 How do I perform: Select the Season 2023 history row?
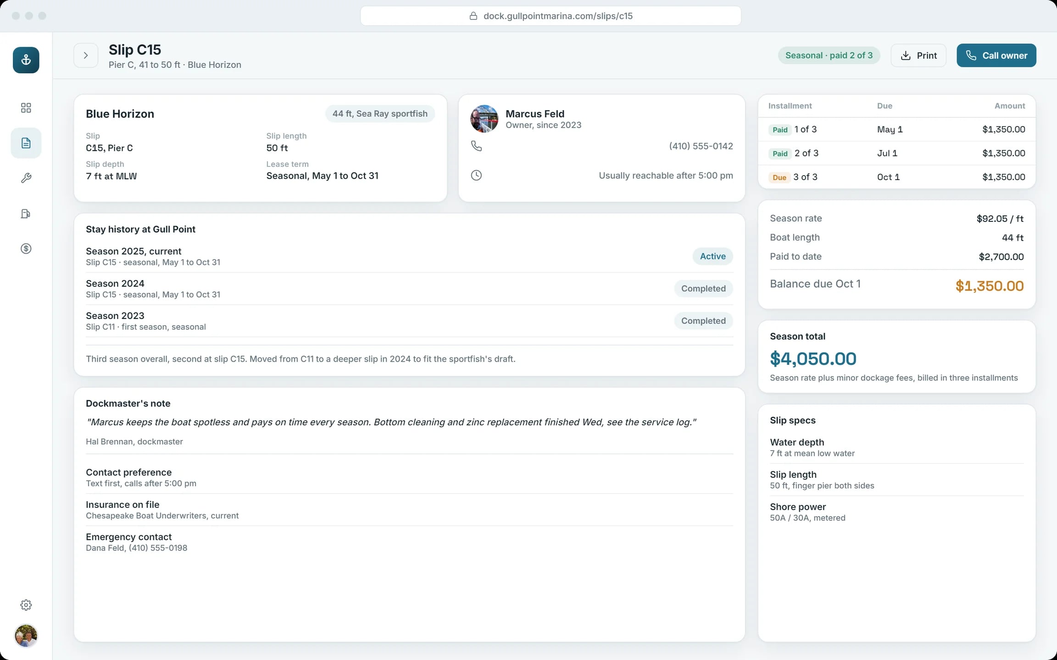[x=409, y=321]
